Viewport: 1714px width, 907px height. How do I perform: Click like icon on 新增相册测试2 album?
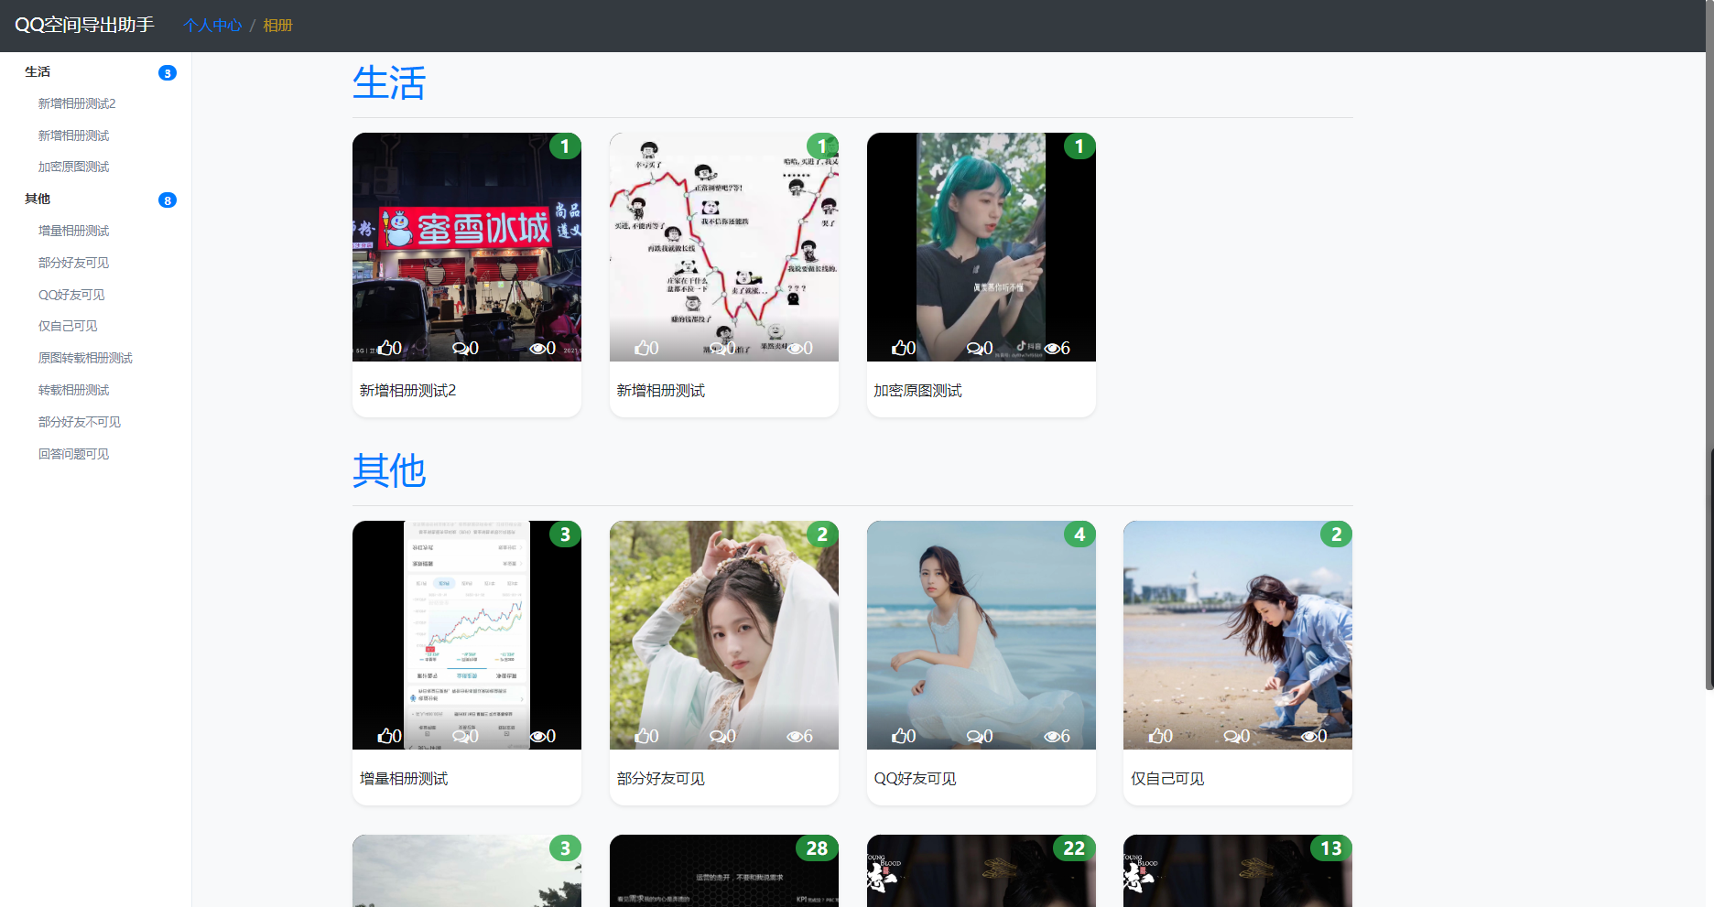point(385,348)
